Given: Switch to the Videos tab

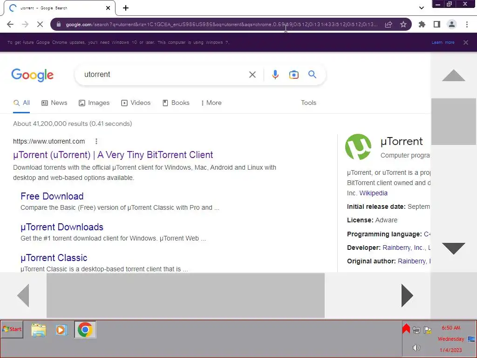Looking at the screenshot, I should click(136, 103).
